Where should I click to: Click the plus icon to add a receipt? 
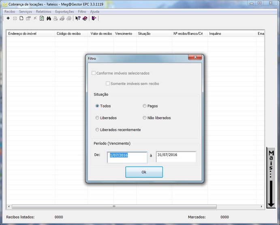click(x=8, y=18)
